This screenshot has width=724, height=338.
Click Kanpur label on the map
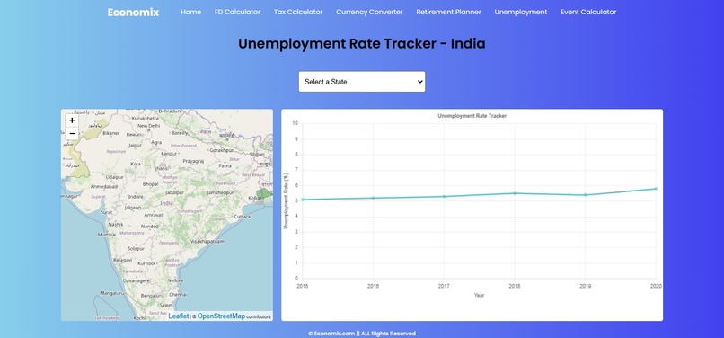point(169,153)
